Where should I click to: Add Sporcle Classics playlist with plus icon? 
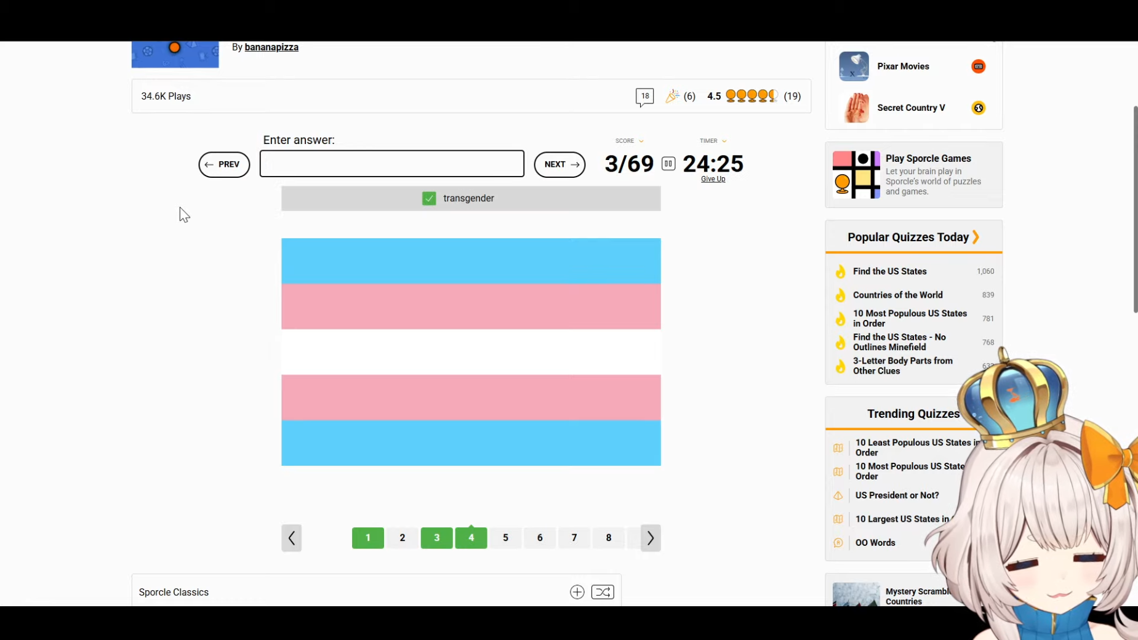577,592
